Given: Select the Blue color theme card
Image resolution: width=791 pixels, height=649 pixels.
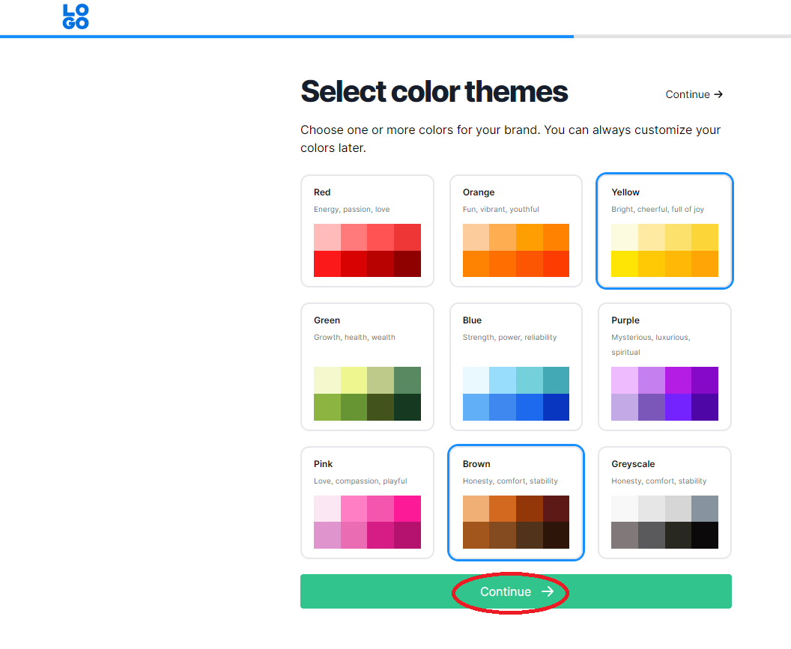Looking at the screenshot, I should click(x=515, y=367).
